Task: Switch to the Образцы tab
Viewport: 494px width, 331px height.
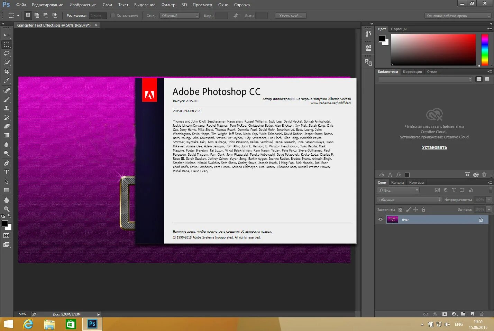Action: coord(399,29)
